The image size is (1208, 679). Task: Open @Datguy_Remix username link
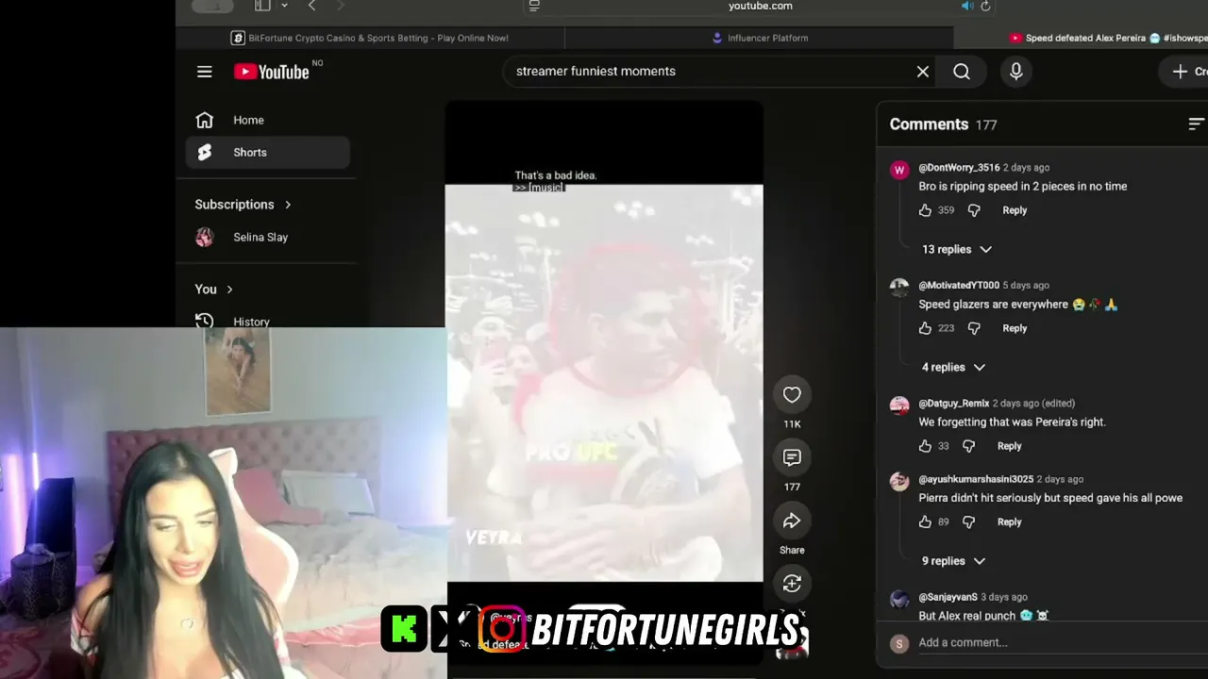[x=954, y=404]
